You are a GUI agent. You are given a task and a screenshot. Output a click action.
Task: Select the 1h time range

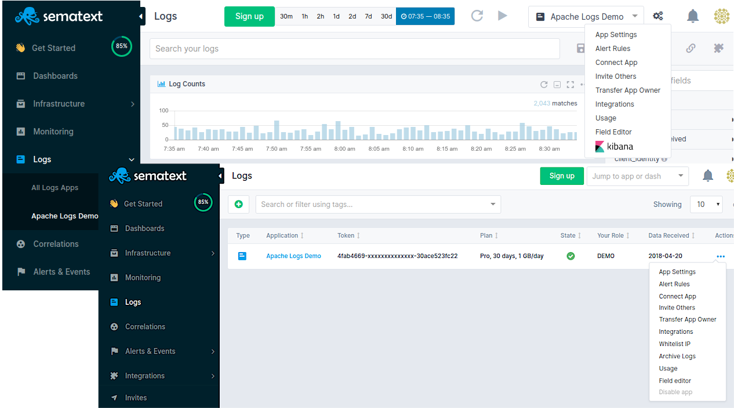[x=305, y=16]
